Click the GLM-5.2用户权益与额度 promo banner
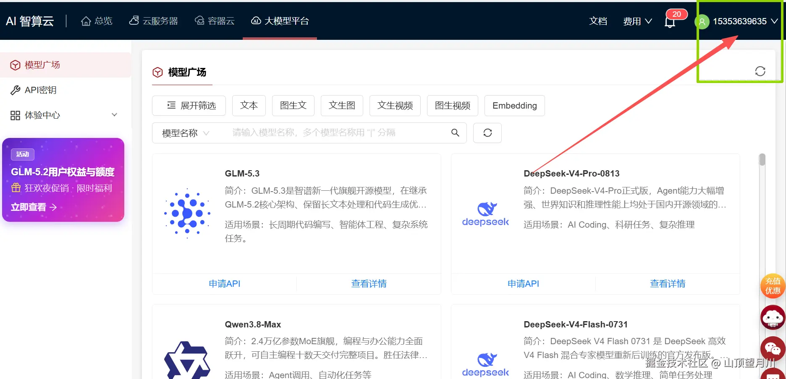This screenshot has width=786, height=379. pos(63,180)
